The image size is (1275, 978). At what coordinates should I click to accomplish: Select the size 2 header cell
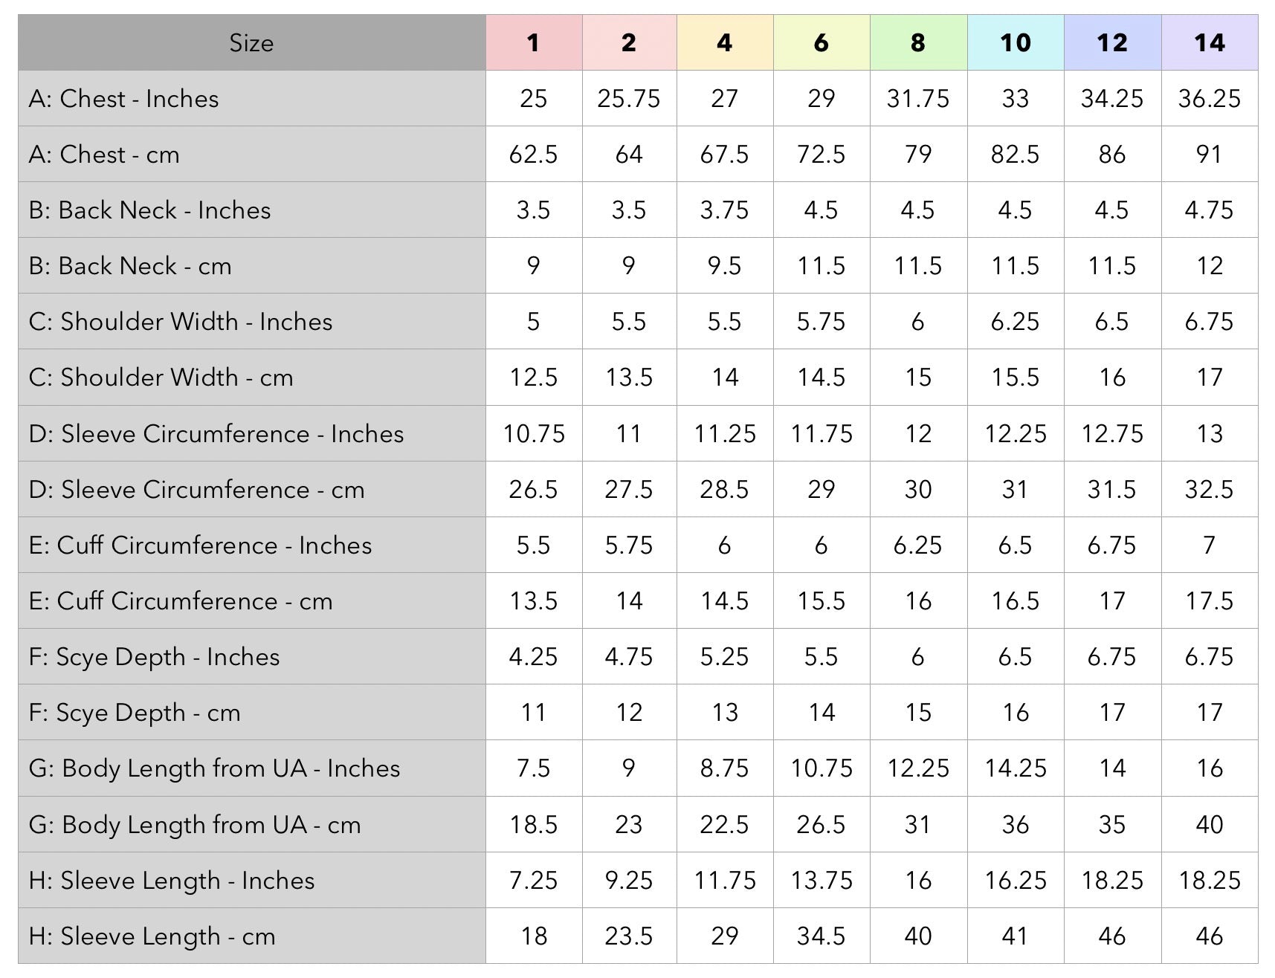[629, 43]
